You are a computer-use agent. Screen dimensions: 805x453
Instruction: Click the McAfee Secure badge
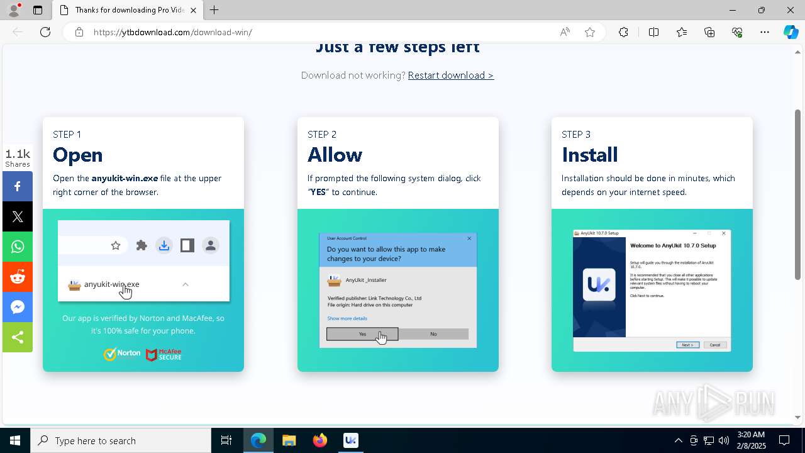164,355
